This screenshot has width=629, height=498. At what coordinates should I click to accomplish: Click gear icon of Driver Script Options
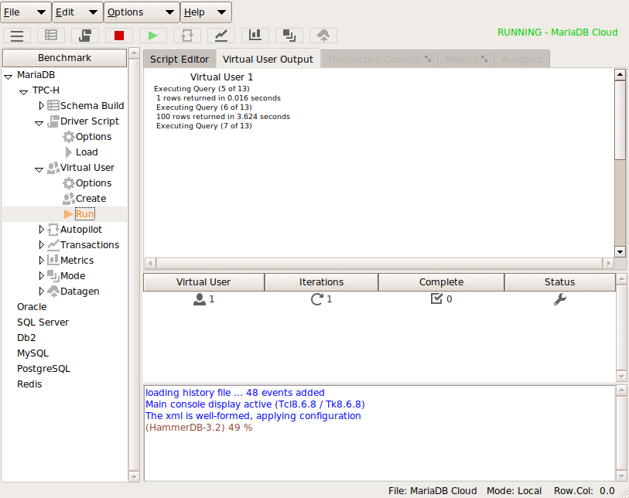pyautogui.click(x=69, y=137)
